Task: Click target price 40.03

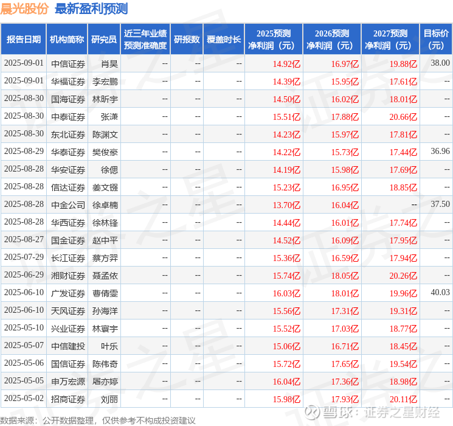Action: (x=440, y=292)
